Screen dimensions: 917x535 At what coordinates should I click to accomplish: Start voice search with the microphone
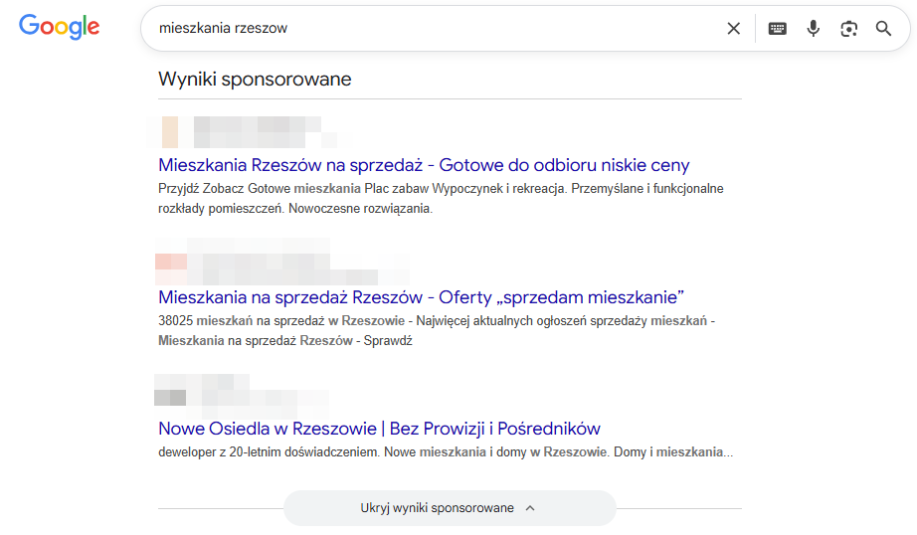coord(814,29)
